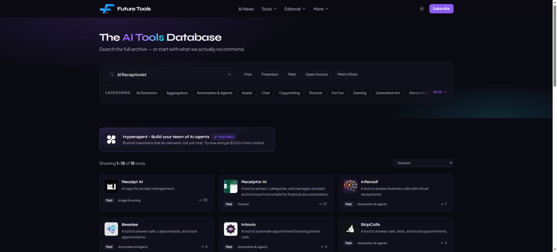Screen dimensions: 557x252
Task: Filter by Chat category
Action: click(x=266, y=93)
